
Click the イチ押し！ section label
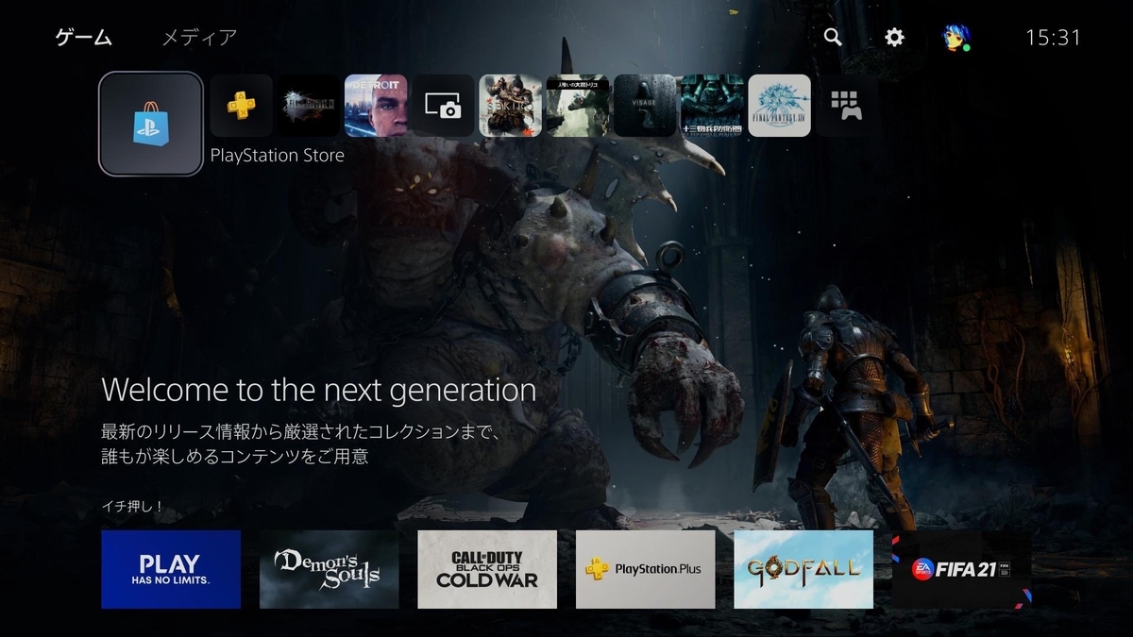133,507
